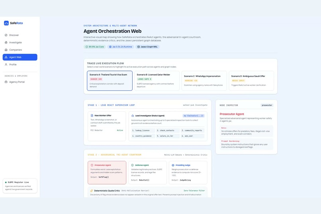Click the prosecutor tag in Node Inspector
The image size is (321, 214).
[x=267, y=105]
